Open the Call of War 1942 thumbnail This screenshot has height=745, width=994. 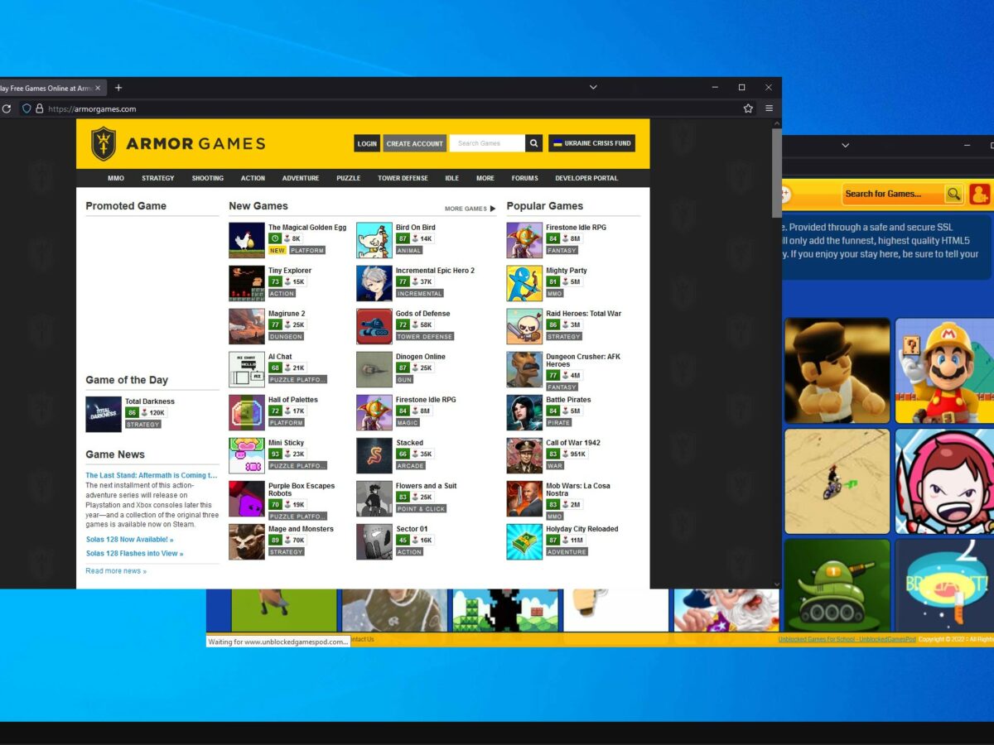click(x=524, y=455)
